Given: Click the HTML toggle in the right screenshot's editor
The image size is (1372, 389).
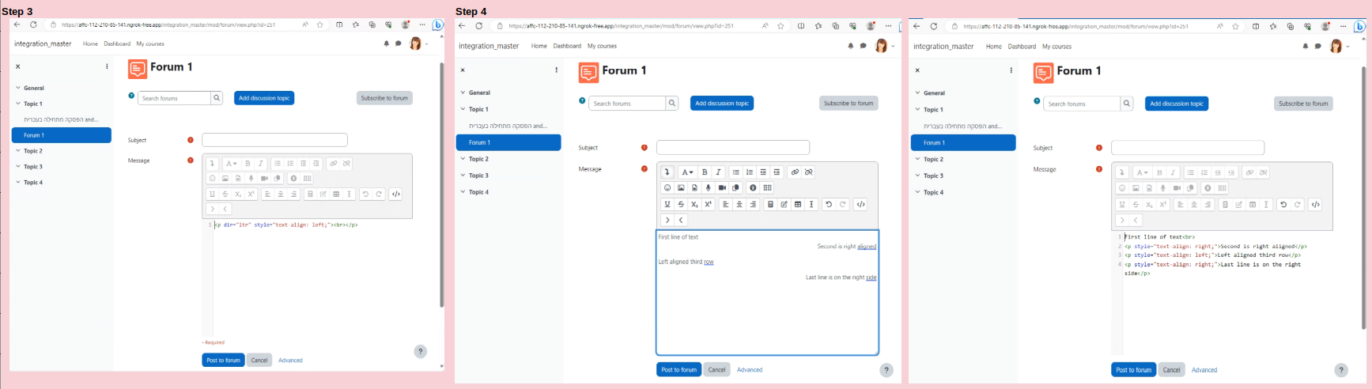Looking at the screenshot, I should coord(1315,205).
